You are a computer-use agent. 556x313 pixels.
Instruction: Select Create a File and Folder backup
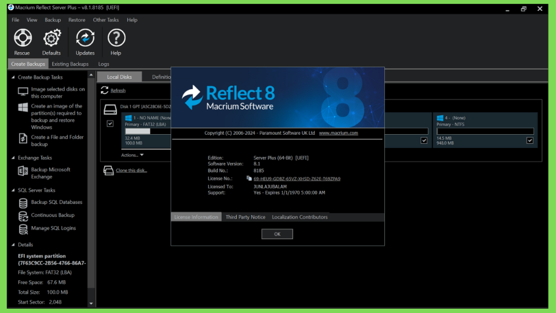[57, 141]
